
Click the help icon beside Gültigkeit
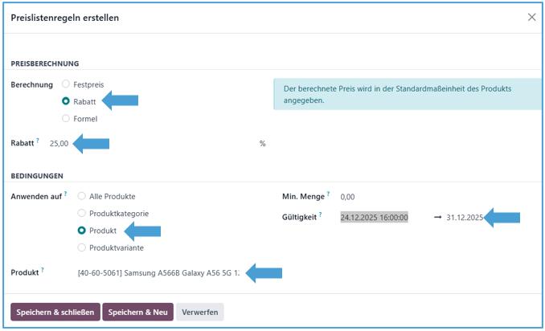pyautogui.click(x=321, y=215)
